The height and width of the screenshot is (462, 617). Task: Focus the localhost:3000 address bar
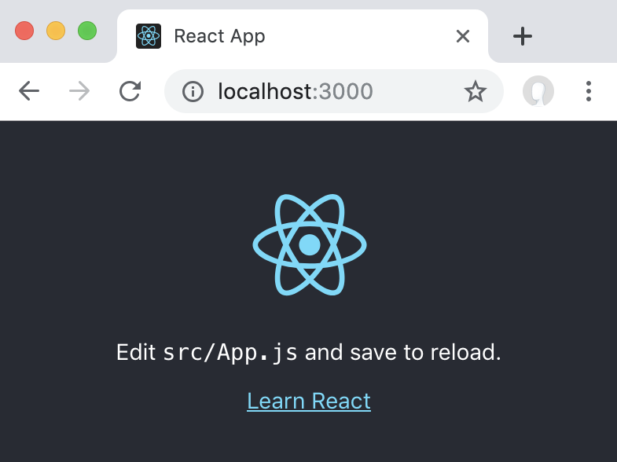tap(314, 92)
